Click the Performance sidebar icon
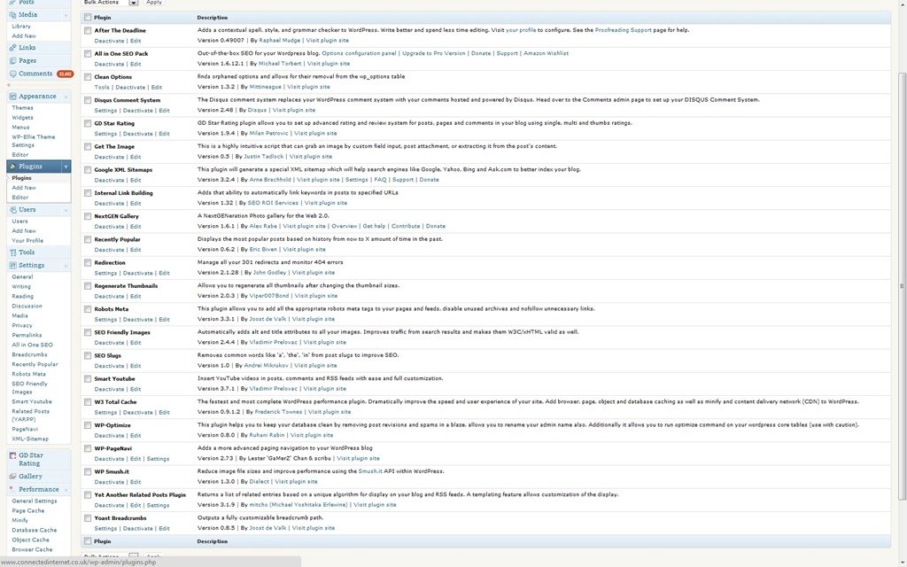This screenshot has height=567, width=907. pyautogui.click(x=12, y=489)
